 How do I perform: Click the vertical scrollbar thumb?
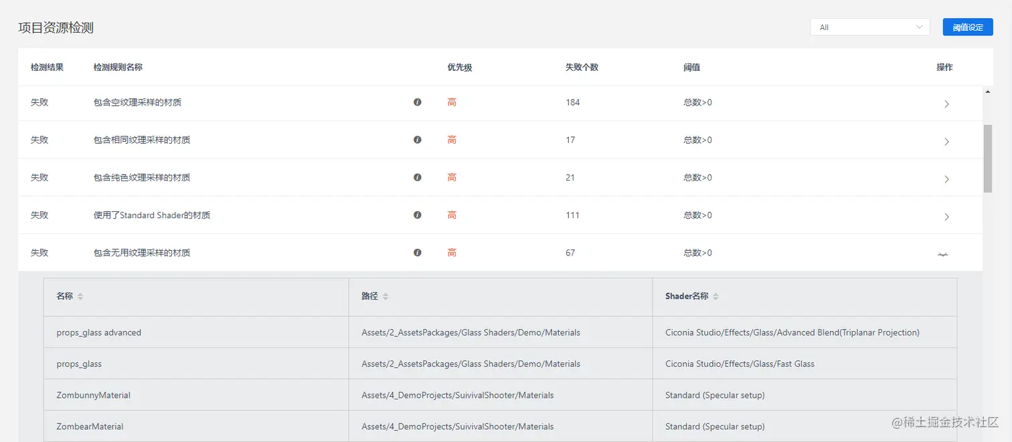pyautogui.click(x=987, y=158)
